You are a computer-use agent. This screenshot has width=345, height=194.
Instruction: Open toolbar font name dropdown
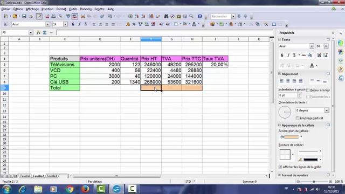pos(47,24)
